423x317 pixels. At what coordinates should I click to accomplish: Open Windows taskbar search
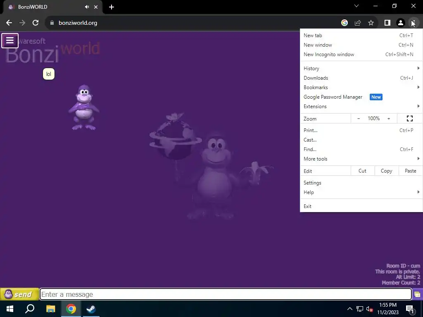[x=30, y=309]
